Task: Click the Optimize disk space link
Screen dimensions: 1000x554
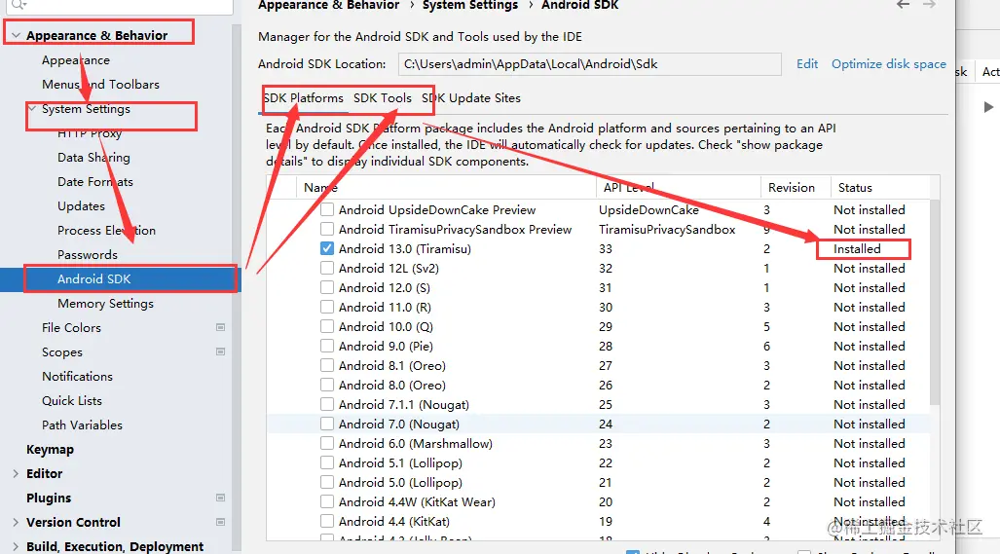Action: point(888,63)
